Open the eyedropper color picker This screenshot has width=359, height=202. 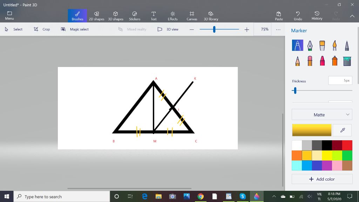pyautogui.click(x=343, y=130)
